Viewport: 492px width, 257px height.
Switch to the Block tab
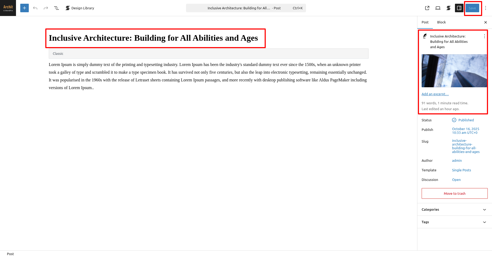pos(441,22)
